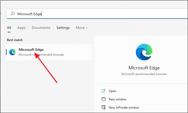Click the Open action
This screenshot has height=113, width=188.
point(112,91)
